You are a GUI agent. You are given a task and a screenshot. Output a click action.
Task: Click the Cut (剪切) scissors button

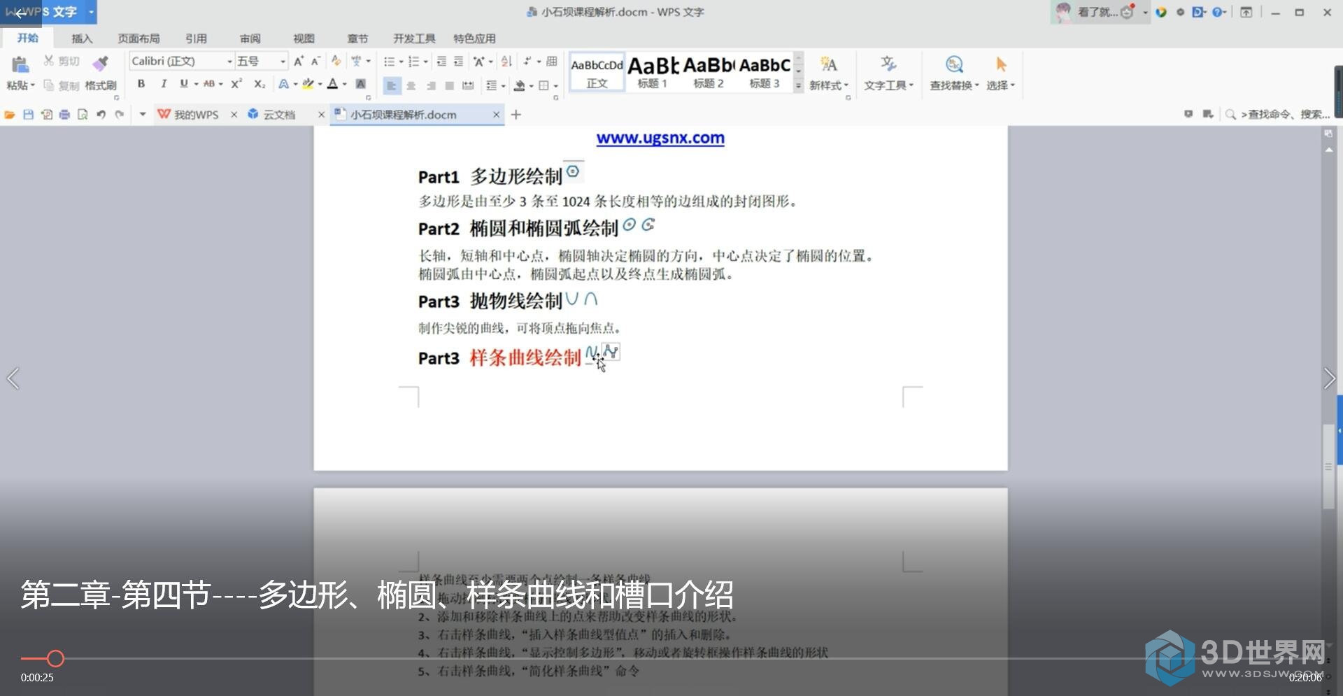pyautogui.click(x=61, y=61)
